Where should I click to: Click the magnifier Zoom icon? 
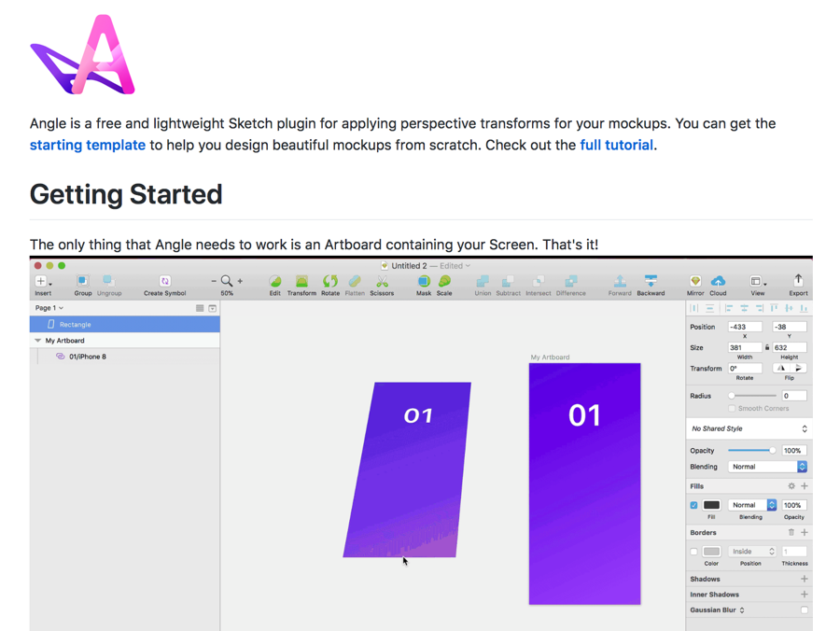click(227, 281)
